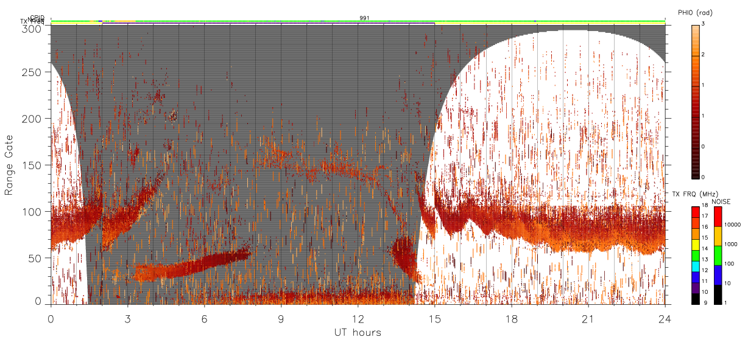Click the '991' CPID label above plot

(x=364, y=18)
